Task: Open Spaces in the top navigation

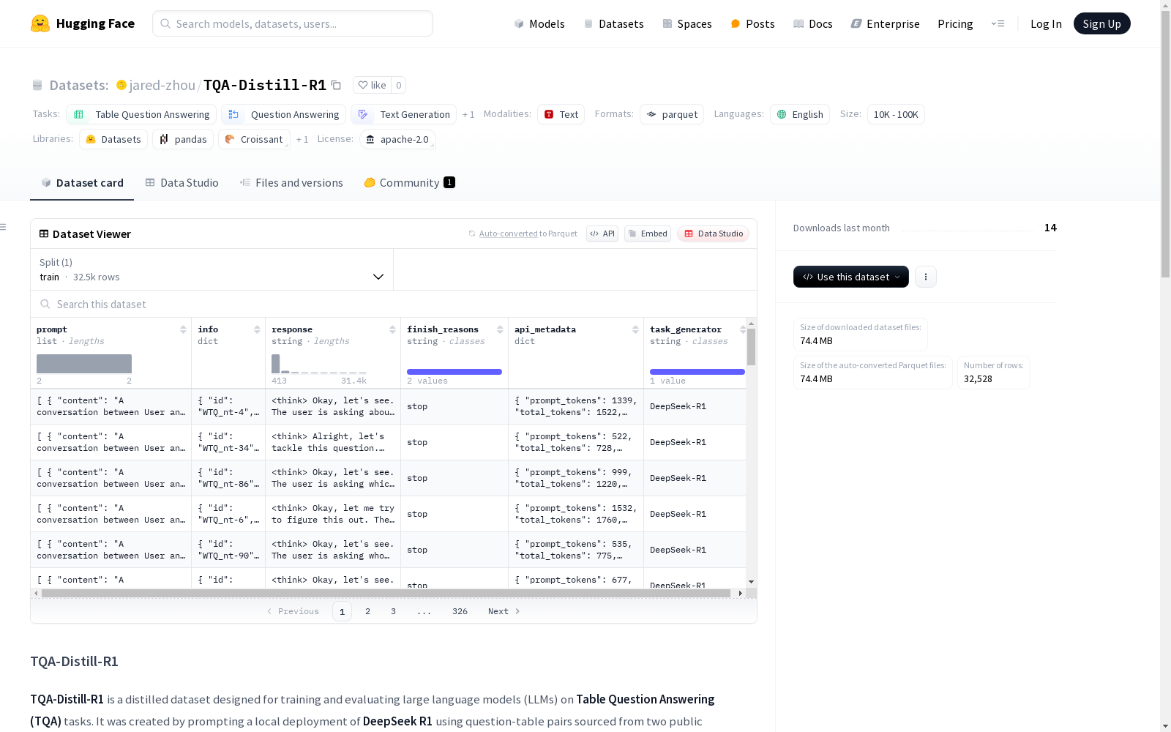Action: pos(687,23)
